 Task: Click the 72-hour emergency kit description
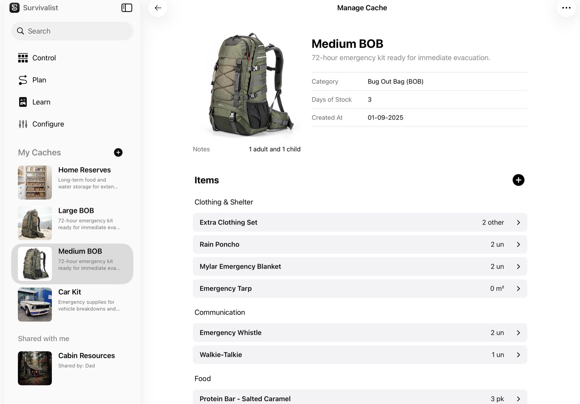(401, 58)
